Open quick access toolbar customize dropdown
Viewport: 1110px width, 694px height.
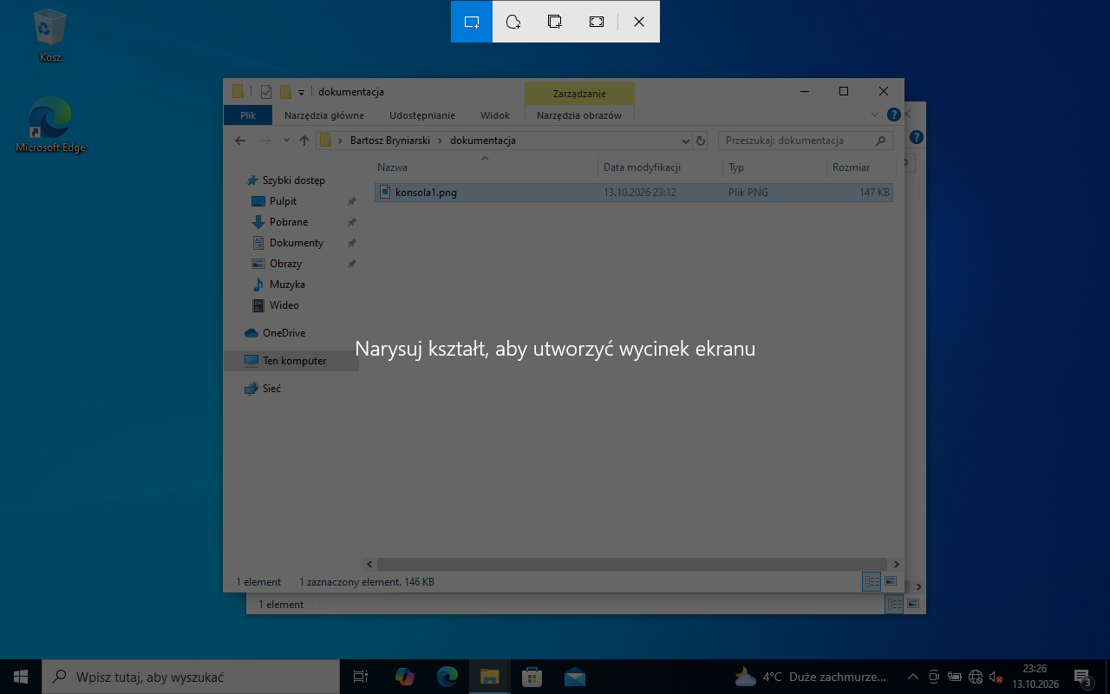(x=301, y=92)
